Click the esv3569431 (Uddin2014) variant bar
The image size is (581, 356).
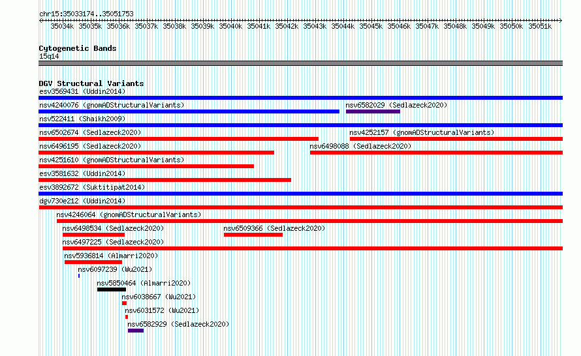click(x=300, y=98)
